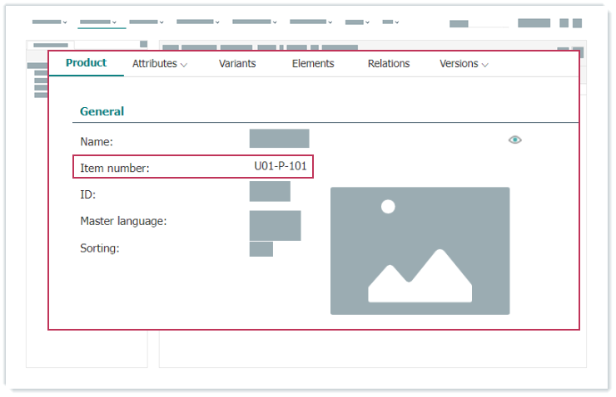
Task: Click the General section heading
Action: pos(102,111)
